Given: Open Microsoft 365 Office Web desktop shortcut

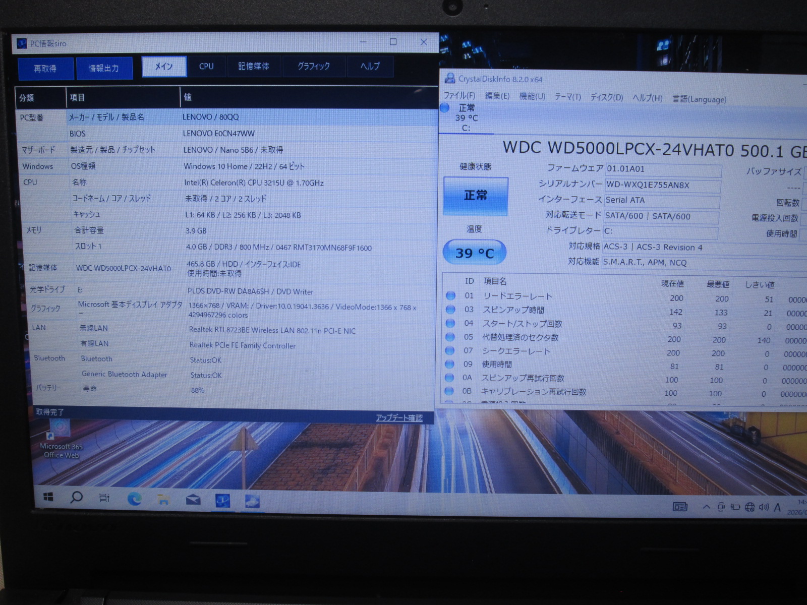Looking at the screenshot, I should pyautogui.click(x=61, y=439).
